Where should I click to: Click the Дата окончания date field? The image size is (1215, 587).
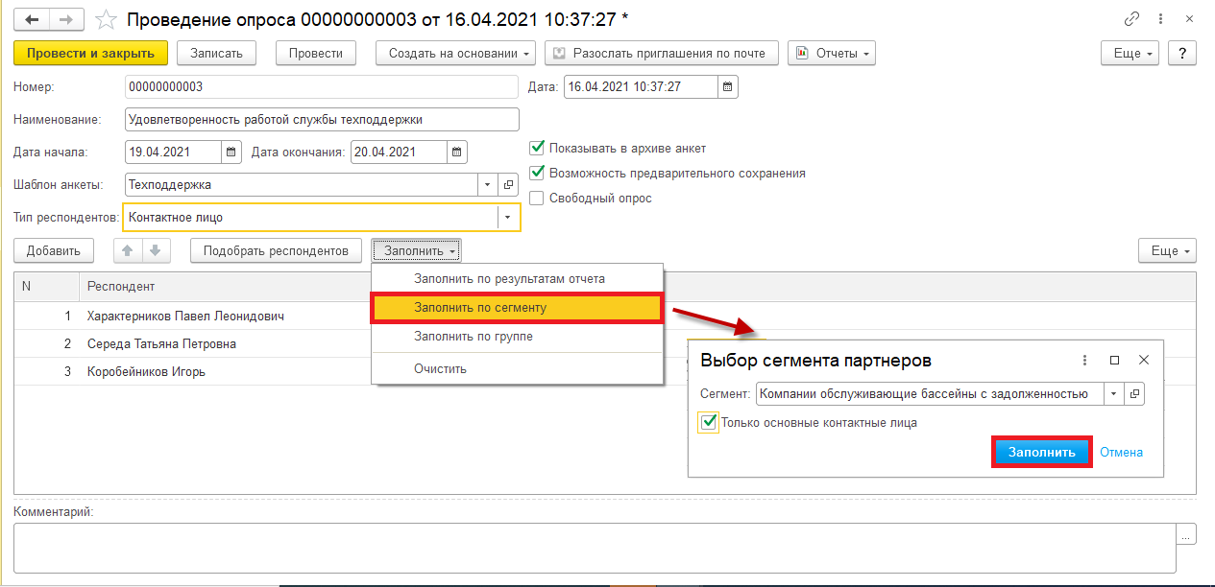tap(399, 152)
